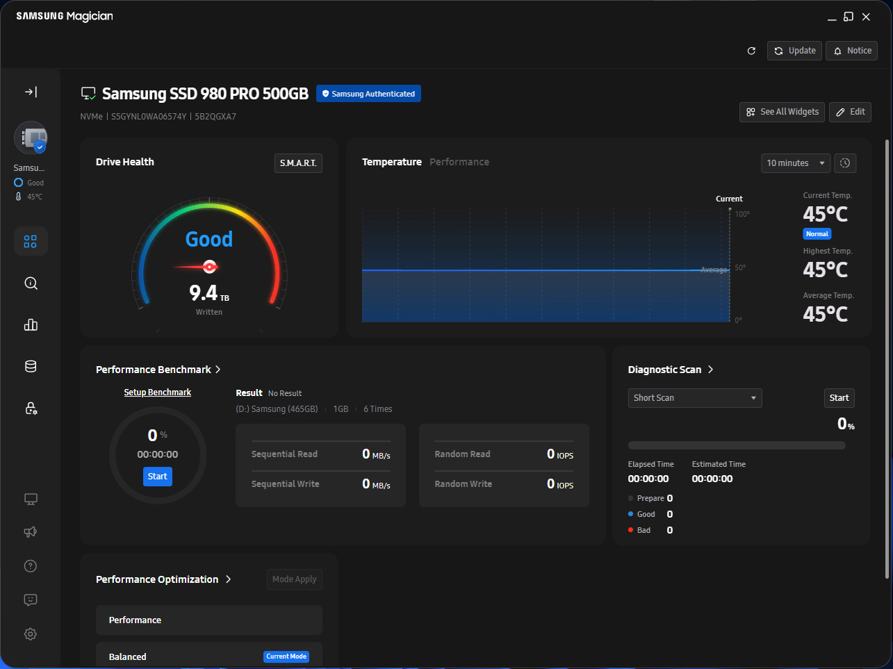This screenshot has height=669, width=893.
Task: Open the Settings gear icon in sidebar
Action: 31,634
